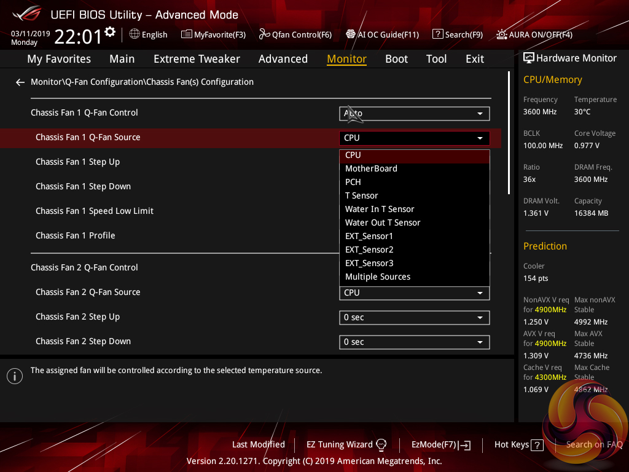Click the breadcrumb path text
This screenshot has width=629, height=472.
(x=142, y=82)
